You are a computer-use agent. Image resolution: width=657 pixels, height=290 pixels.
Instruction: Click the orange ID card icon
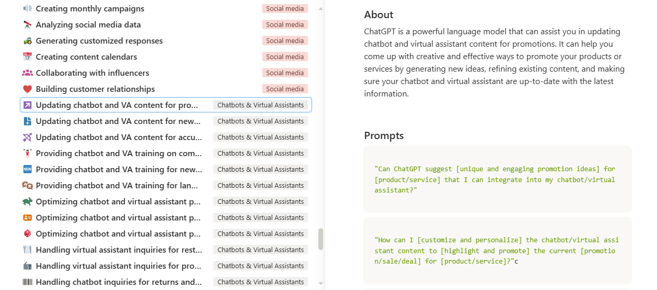(28, 218)
